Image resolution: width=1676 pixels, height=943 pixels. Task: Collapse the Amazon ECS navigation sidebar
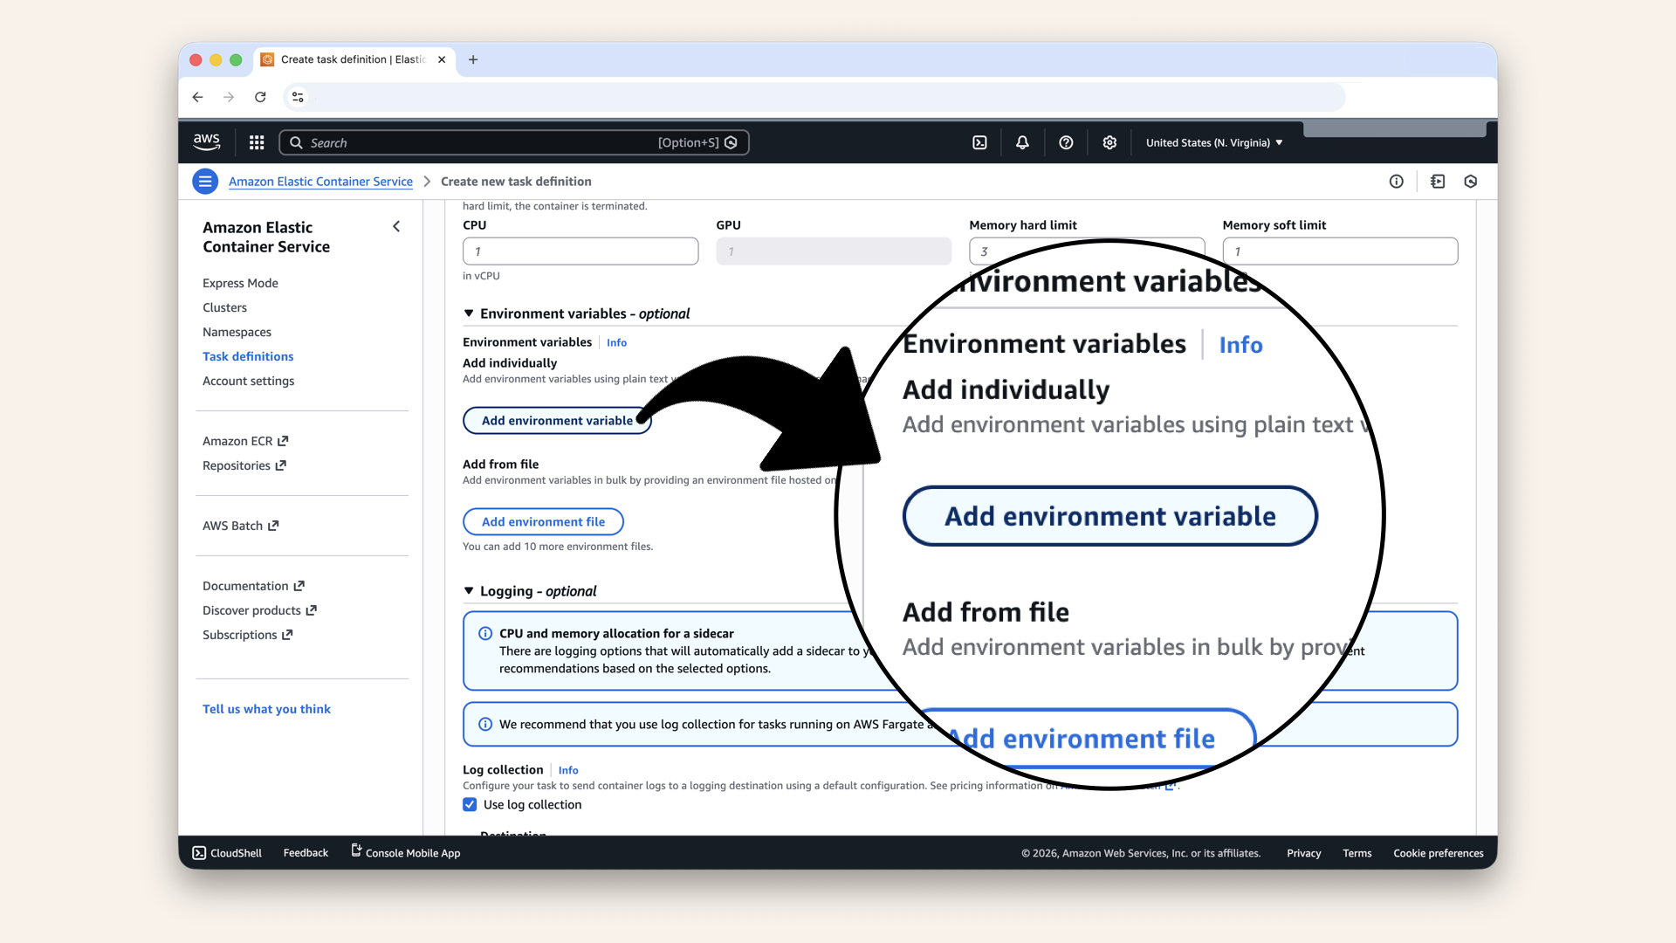pyautogui.click(x=396, y=226)
